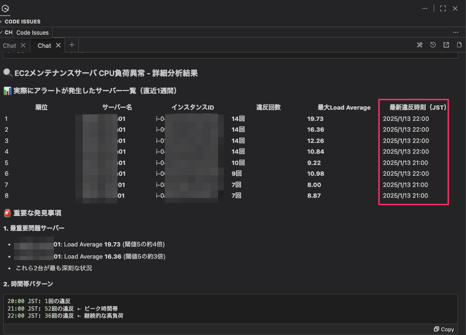Open the chat section ellipsis menu
This screenshot has height=335, width=466.
coord(455,32)
